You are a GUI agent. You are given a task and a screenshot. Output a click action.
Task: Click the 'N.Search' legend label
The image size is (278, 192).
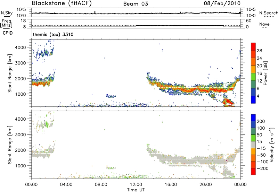click(269, 13)
